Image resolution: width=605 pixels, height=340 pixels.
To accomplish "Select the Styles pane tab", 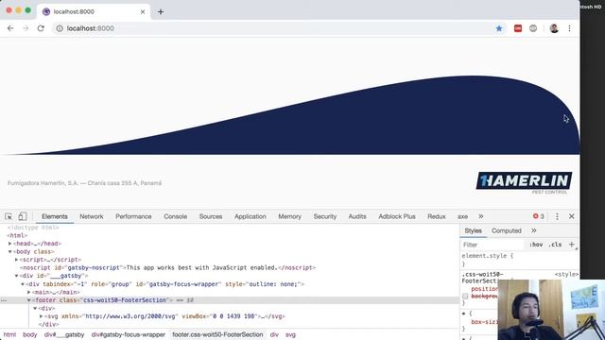I will pyautogui.click(x=473, y=230).
